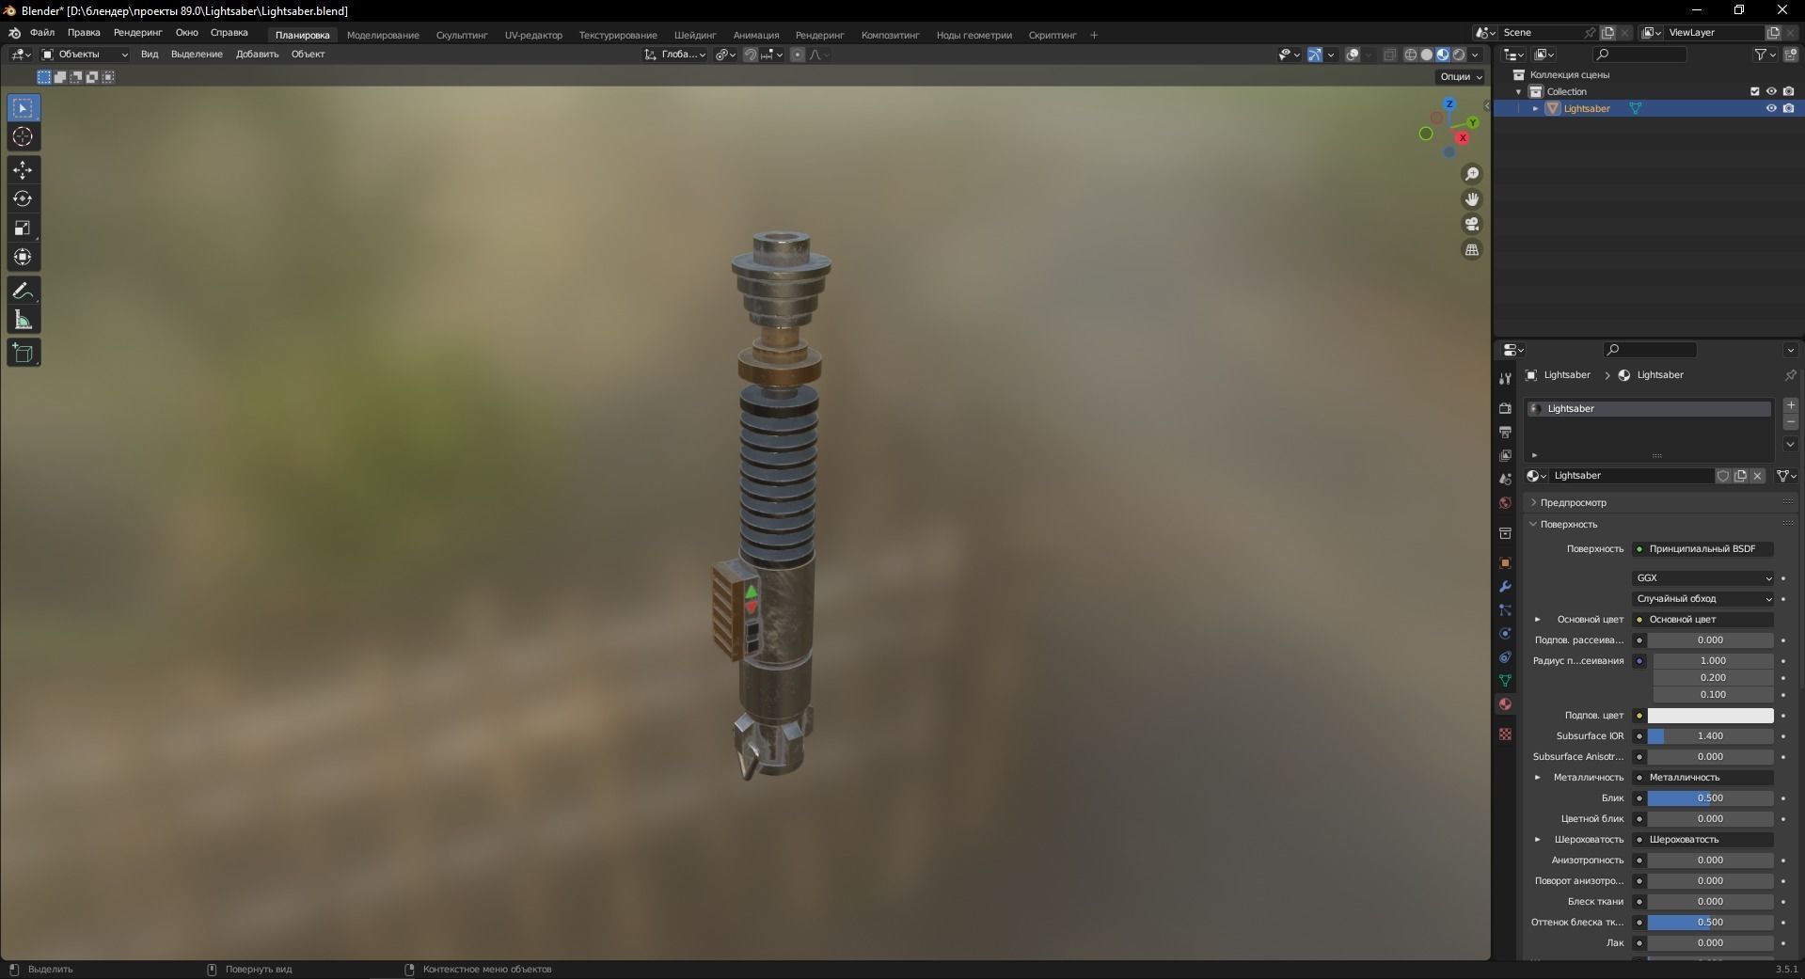Open the Глоба... orientation dropdown
Screen dimensions: 1805x979
[x=675, y=55]
